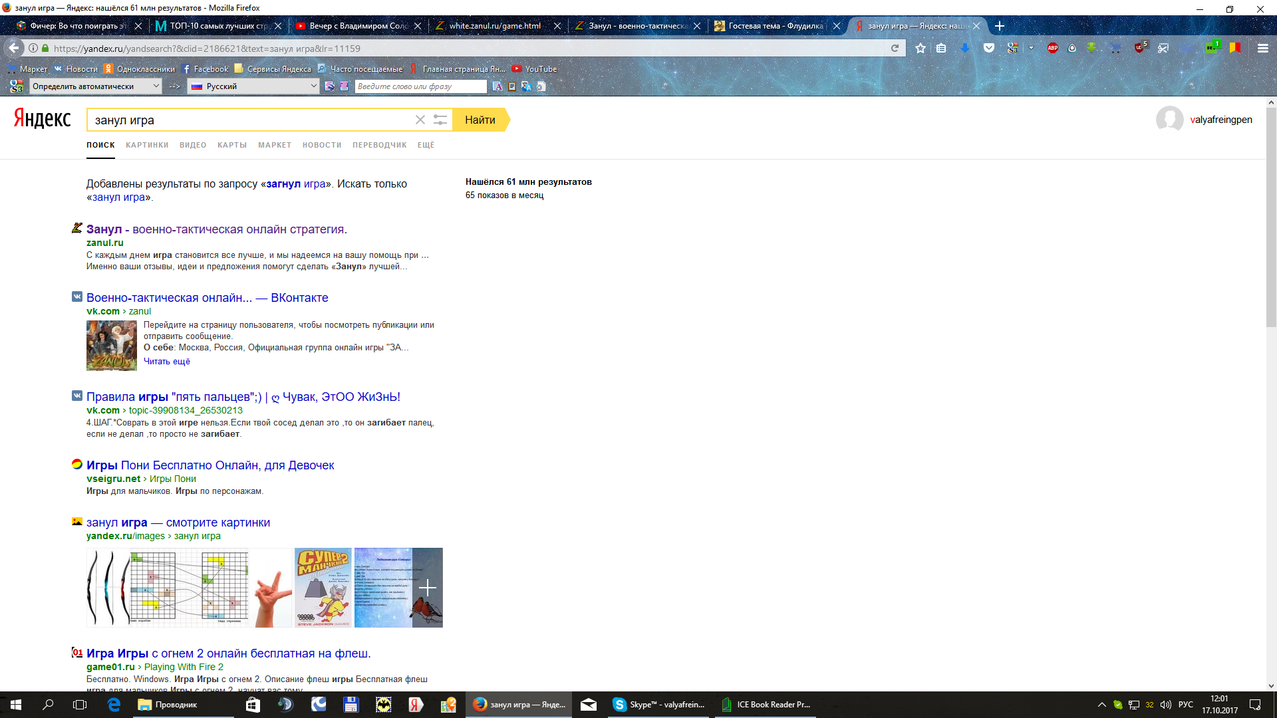Click the yellow 'Найти' search button

(x=480, y=120)
